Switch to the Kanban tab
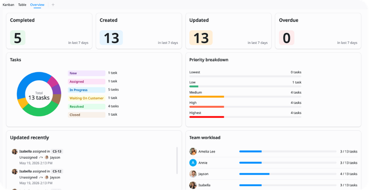This screenshot has width=369, height=190. click(x=8, y=4)
